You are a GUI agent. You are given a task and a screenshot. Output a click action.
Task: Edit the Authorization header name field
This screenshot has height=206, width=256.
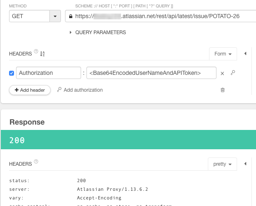[x=49, y=73]
